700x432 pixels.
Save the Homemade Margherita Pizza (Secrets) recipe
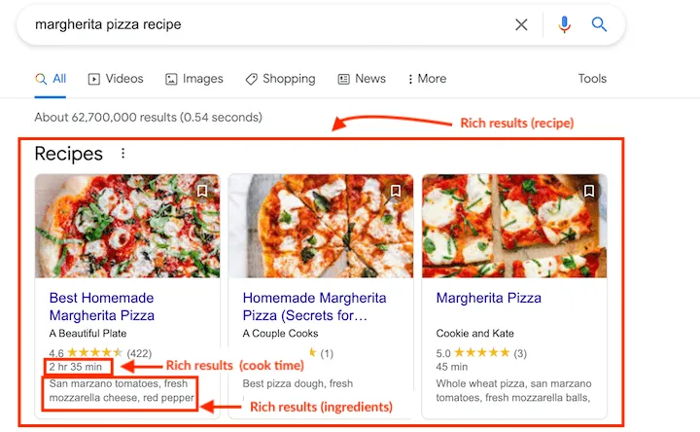(396, 191)
